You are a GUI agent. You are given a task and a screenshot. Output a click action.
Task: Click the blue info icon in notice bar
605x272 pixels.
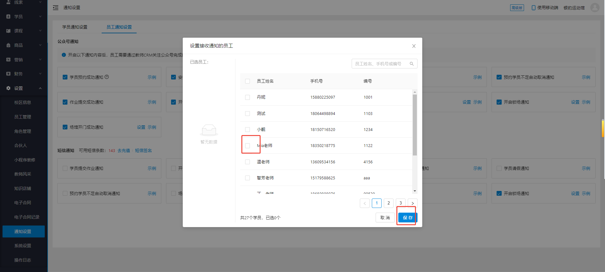point(64,55)
